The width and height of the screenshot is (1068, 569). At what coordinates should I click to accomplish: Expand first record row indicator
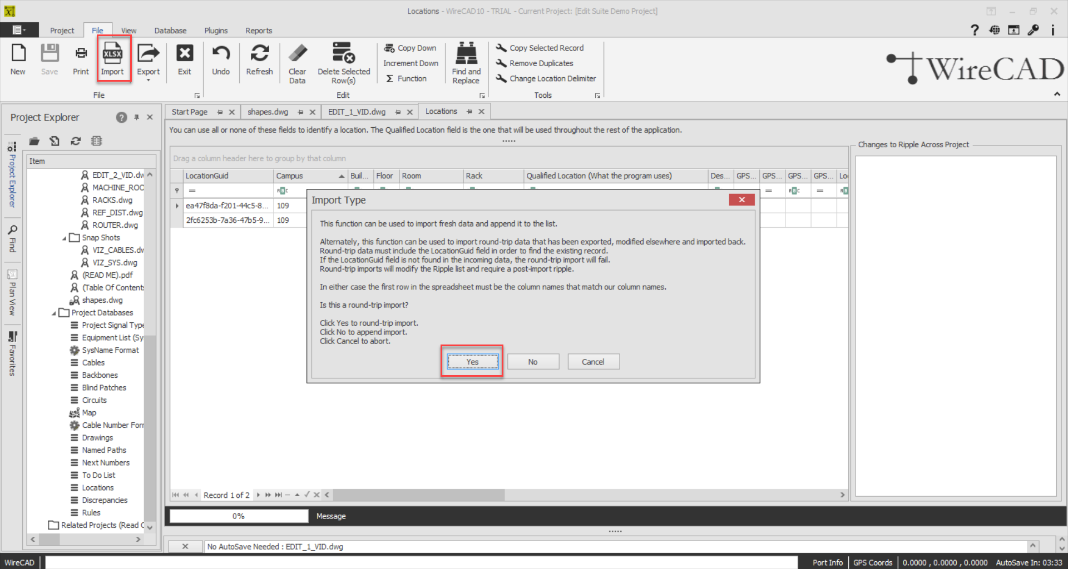177,206
